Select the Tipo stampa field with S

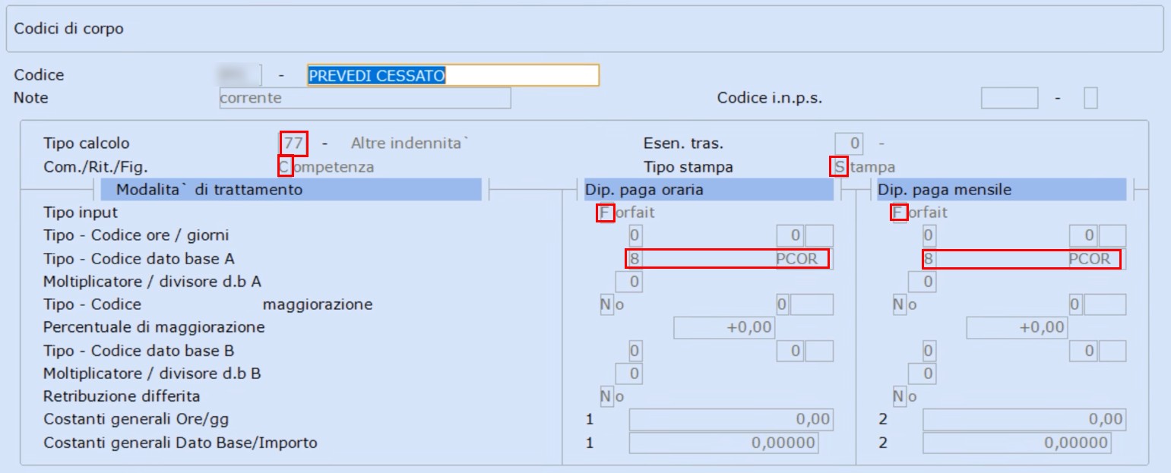coord(840,166)
